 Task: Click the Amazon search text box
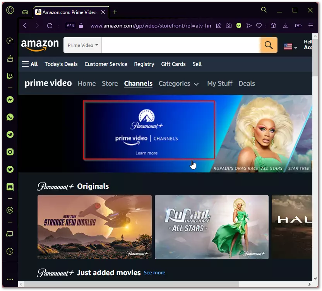click(x=181, y=45)
